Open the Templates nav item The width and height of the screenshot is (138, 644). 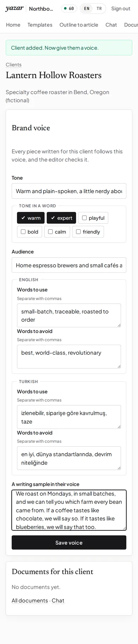[40, 25]
